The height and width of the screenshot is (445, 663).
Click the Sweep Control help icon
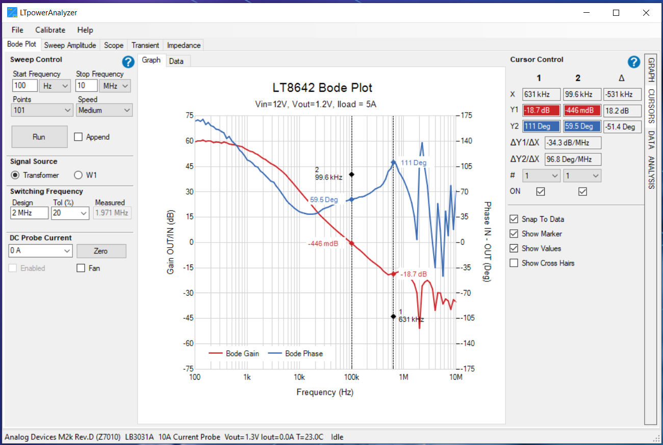128,62
